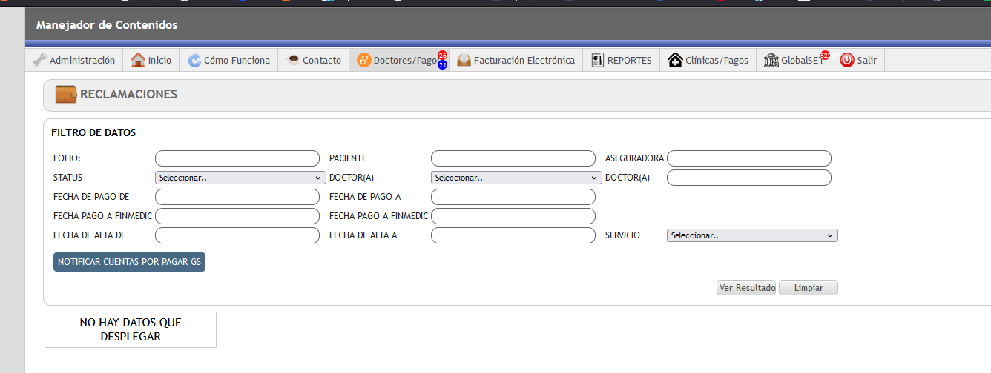Switch to the Facturación Electrónica tab
991x373 pixels.
[524, 61]
